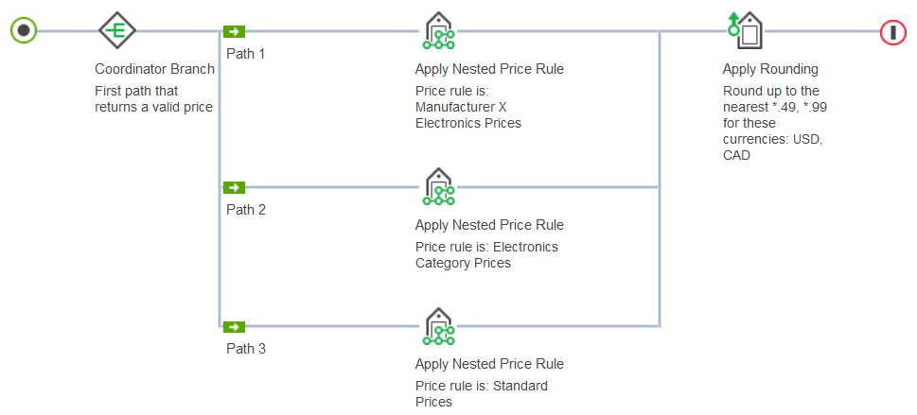Click the Path 2 label

tap(246, 210)
